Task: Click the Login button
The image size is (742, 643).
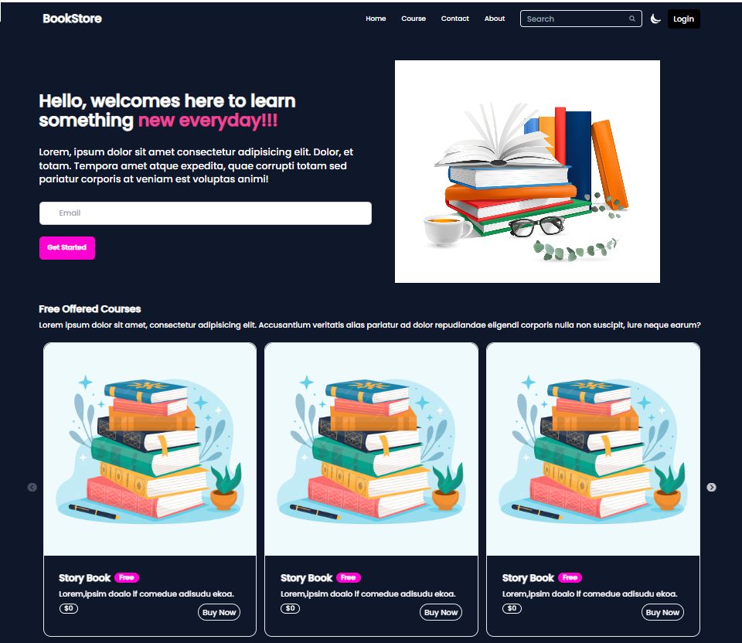Action: (x=683, y=19)
